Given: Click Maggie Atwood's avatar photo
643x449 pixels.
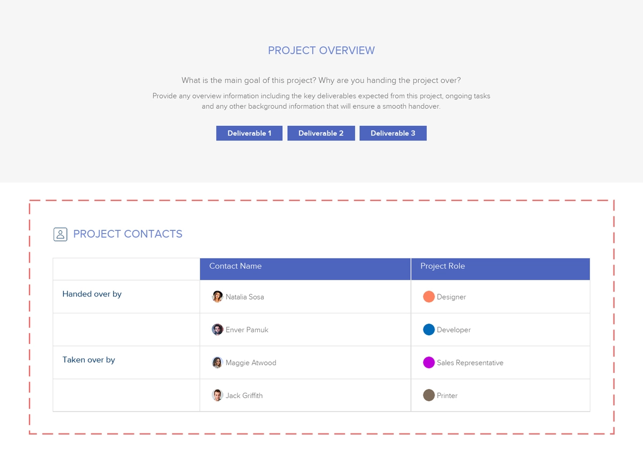Looking at the screenshot, I should pyautogui.click(x=217, y=363).
